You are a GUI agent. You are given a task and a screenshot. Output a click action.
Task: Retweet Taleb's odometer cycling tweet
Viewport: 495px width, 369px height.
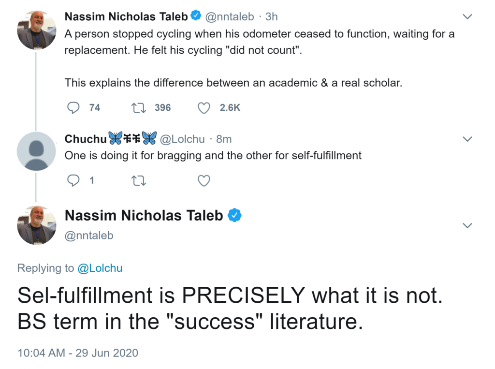click(139, 107)
